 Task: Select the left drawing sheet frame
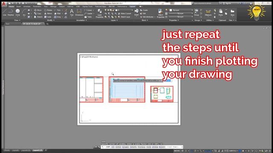[x=91, y=90]
